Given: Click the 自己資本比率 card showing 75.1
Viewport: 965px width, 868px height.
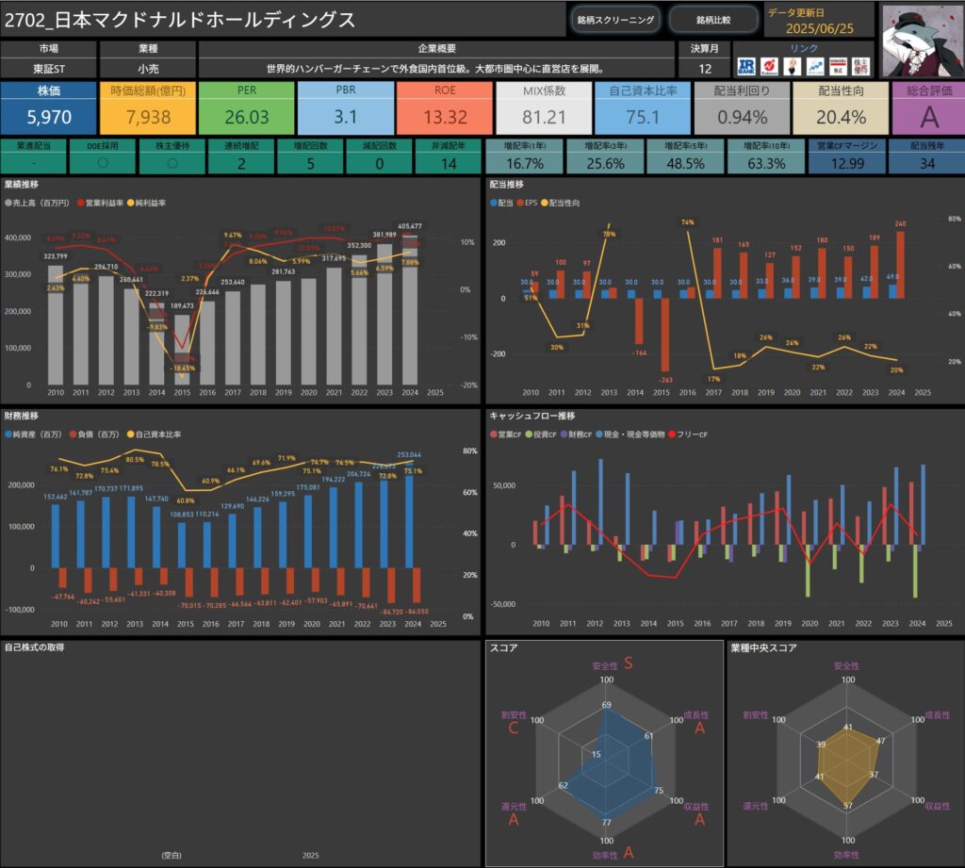Looking at the screenshot, I should [x=643, y=107].
